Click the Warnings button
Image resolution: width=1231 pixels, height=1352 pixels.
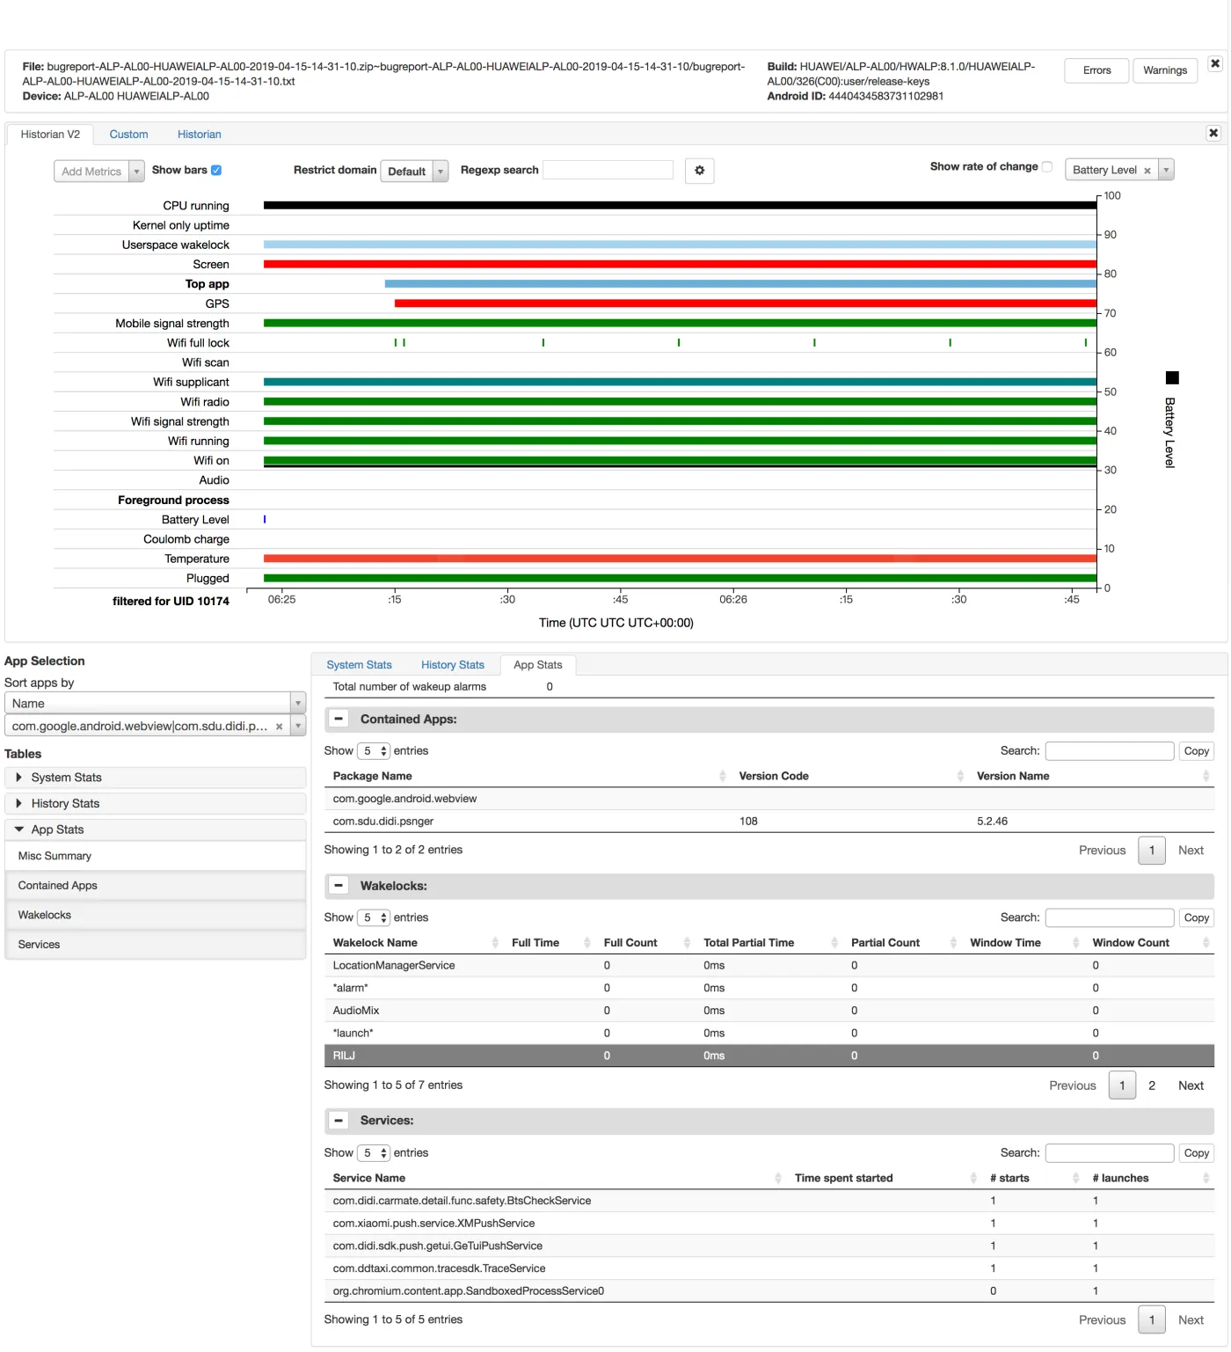pyautogui.click(x=1165, y=70)
